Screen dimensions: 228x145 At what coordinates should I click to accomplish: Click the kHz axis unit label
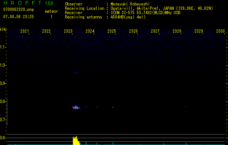point(3,29)
